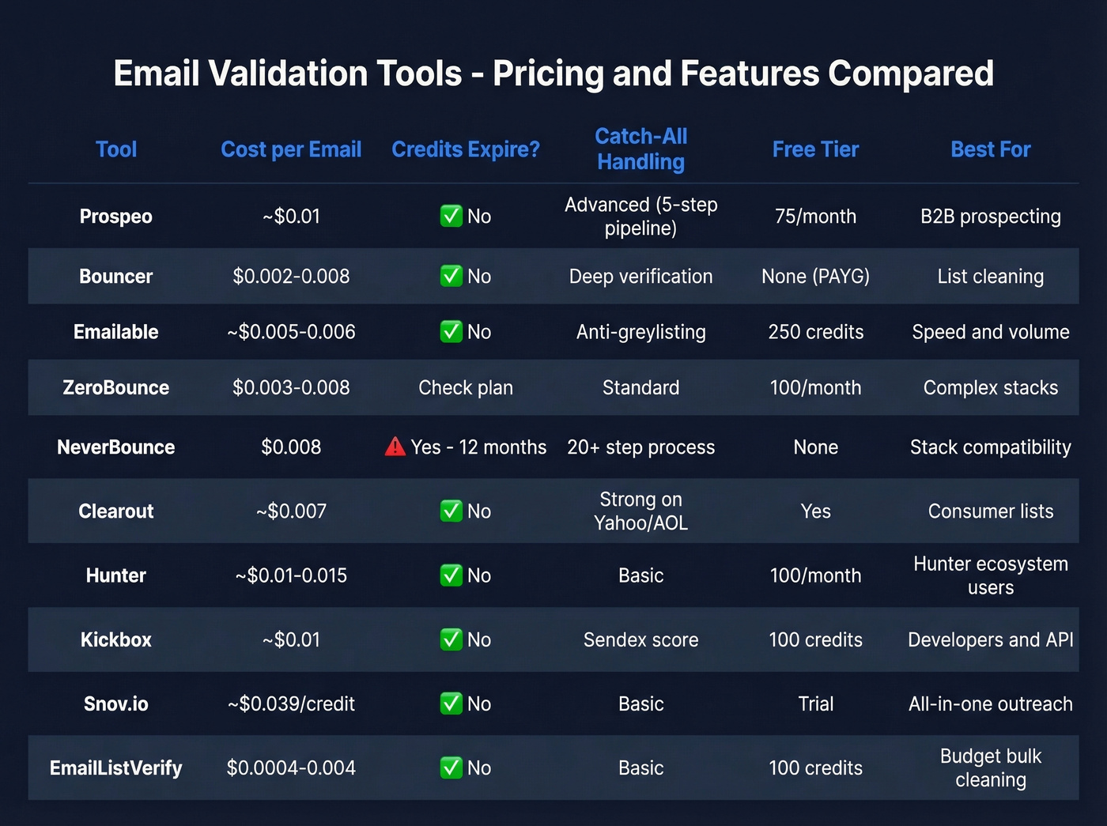Select the Kickbox row checkmark icon
The width and height of the screenshot is (1107, 826).
tap(451, 639)
